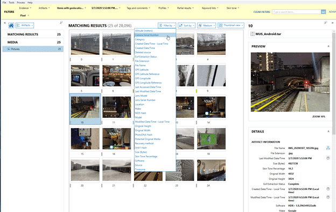This screenshot has width=336, height=212.
Task: Click the ADVANCED search link
Action: tap(332, 12)
